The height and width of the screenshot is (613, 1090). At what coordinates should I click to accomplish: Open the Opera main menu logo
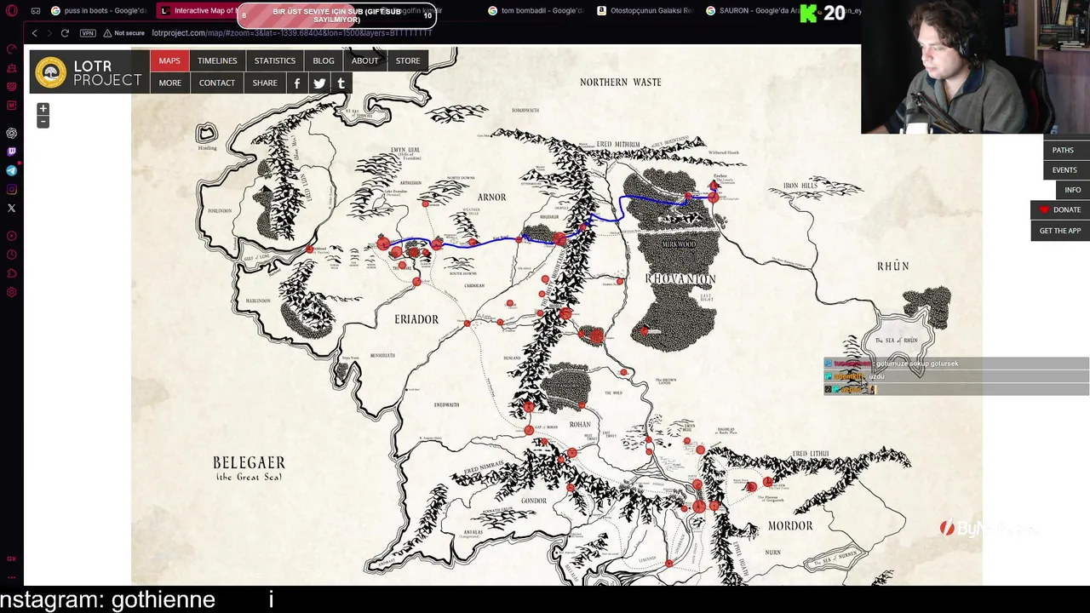click(11, 11)
